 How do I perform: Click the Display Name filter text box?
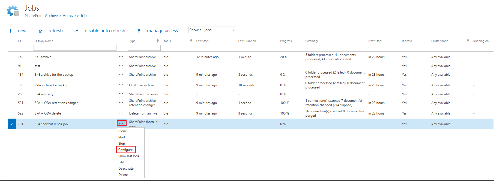click(x=75, y=48)
